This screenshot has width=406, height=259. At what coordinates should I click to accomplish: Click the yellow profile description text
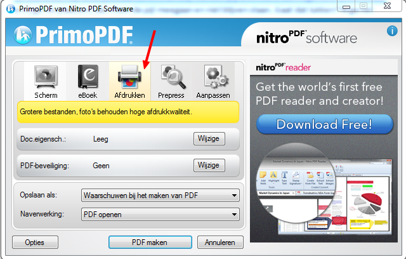point(106,112)
